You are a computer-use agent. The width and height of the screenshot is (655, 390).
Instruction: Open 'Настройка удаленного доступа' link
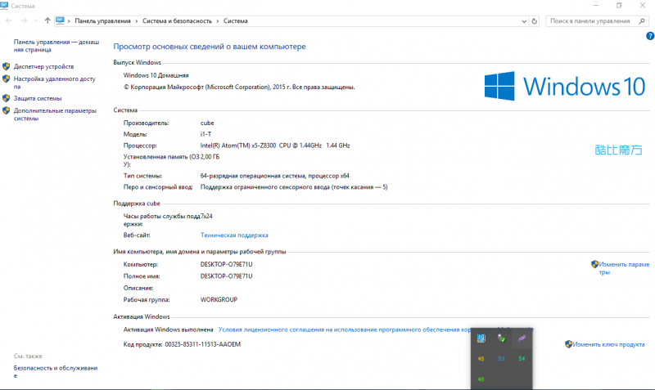[55, 83]
